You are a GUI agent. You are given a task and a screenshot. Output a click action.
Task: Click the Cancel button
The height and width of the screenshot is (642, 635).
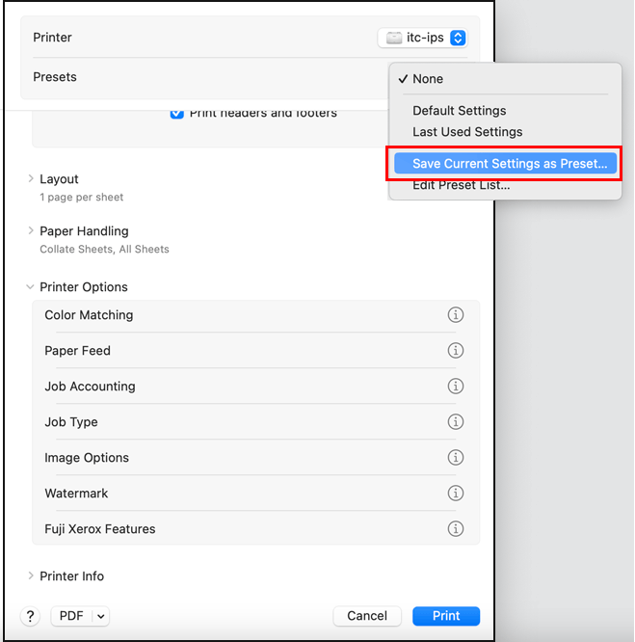(367, 616)
